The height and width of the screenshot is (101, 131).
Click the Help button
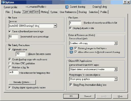120,96
